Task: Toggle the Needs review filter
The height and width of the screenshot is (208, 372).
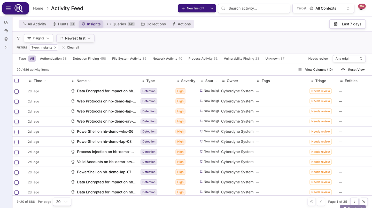Action: click(x=318, y=59)
